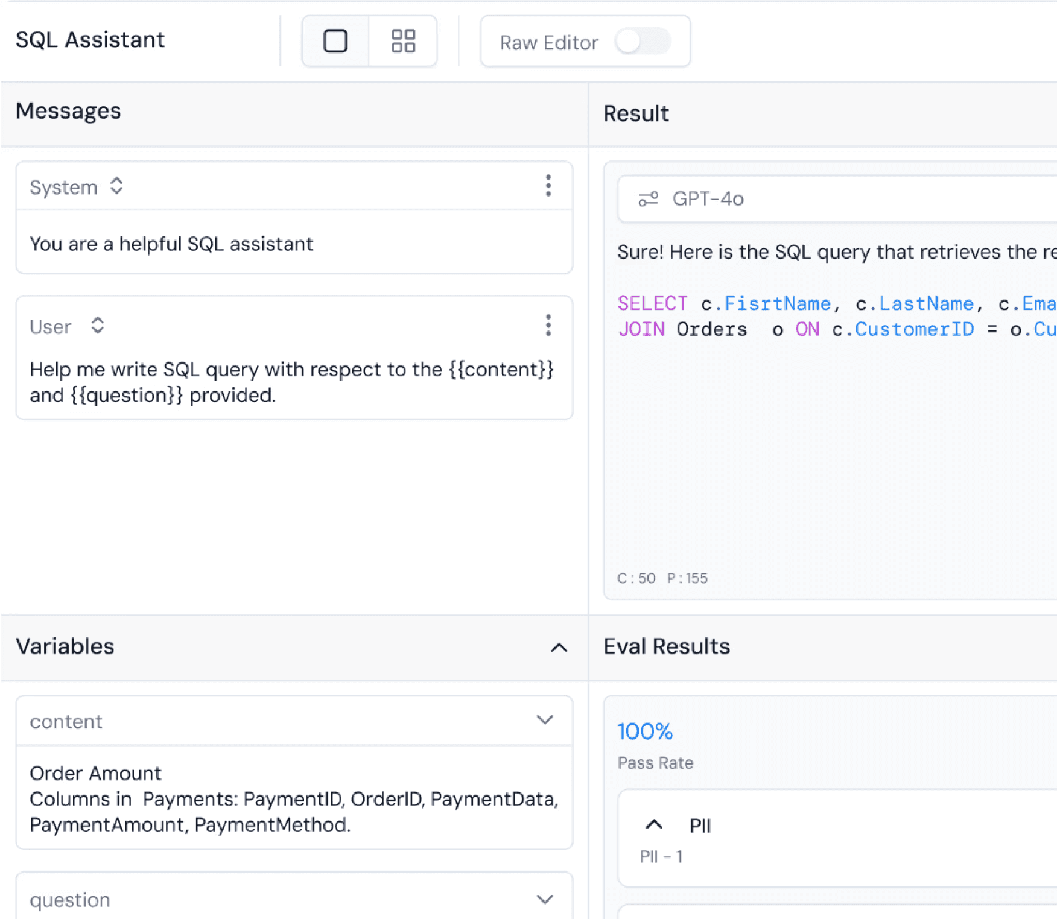Open the System message options menu

548,186
